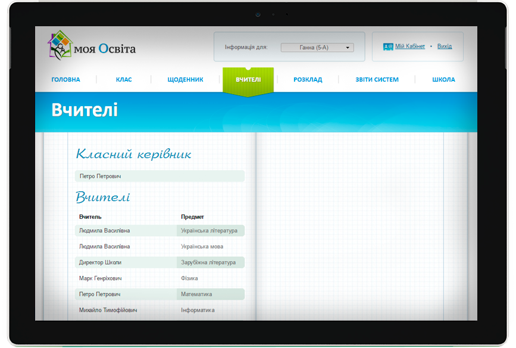Image resolution: width=516 pixels, height=348 pixels.
Task: Open the ШКОЛА menu item
Action: click(x=443, y=79)
